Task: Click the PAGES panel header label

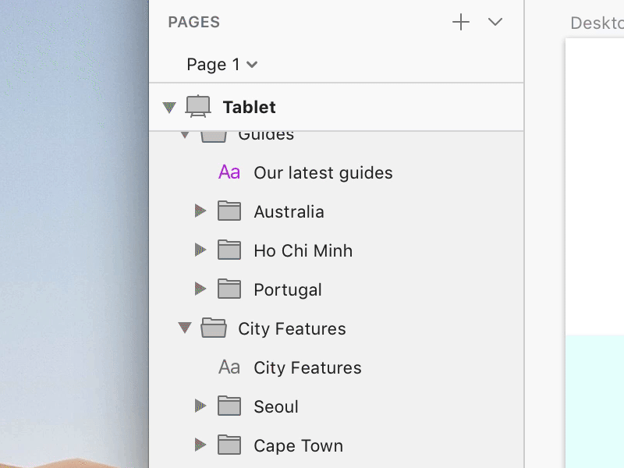Action: coord(194,22)
